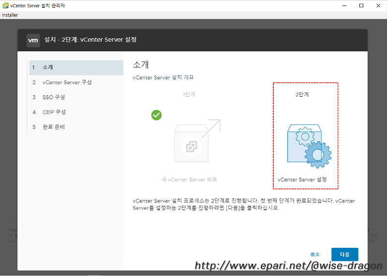Go to step 5 완료 준비
Screen dimensions: 387x276
coord(76,127)
